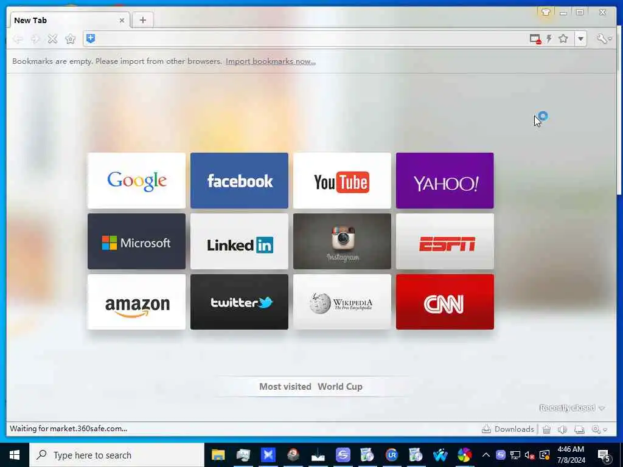The height and width of the screenshot is (467, 623).
Task: Open the UR browser taskbar icon
Action: coord(391,455)
